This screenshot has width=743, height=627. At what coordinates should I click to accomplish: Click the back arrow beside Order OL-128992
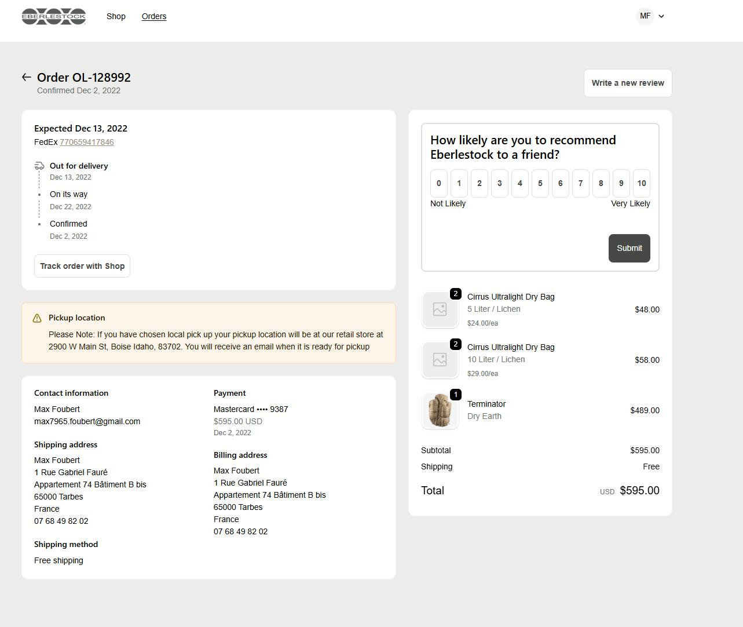click(x=26, y=77)
